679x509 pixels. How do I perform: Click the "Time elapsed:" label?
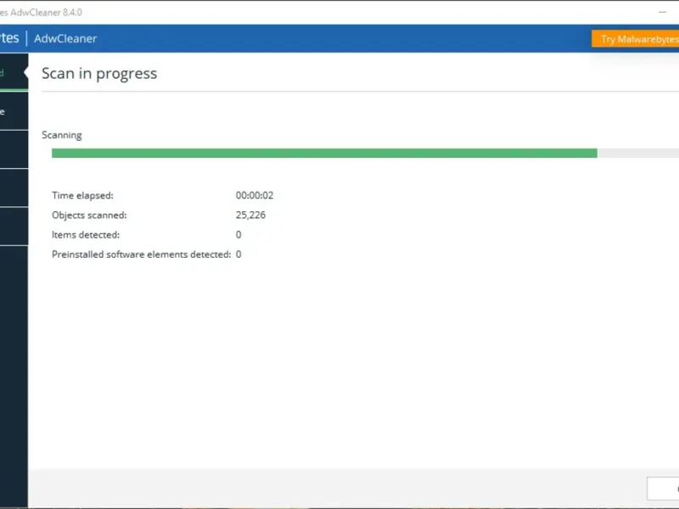pos(82,195)
